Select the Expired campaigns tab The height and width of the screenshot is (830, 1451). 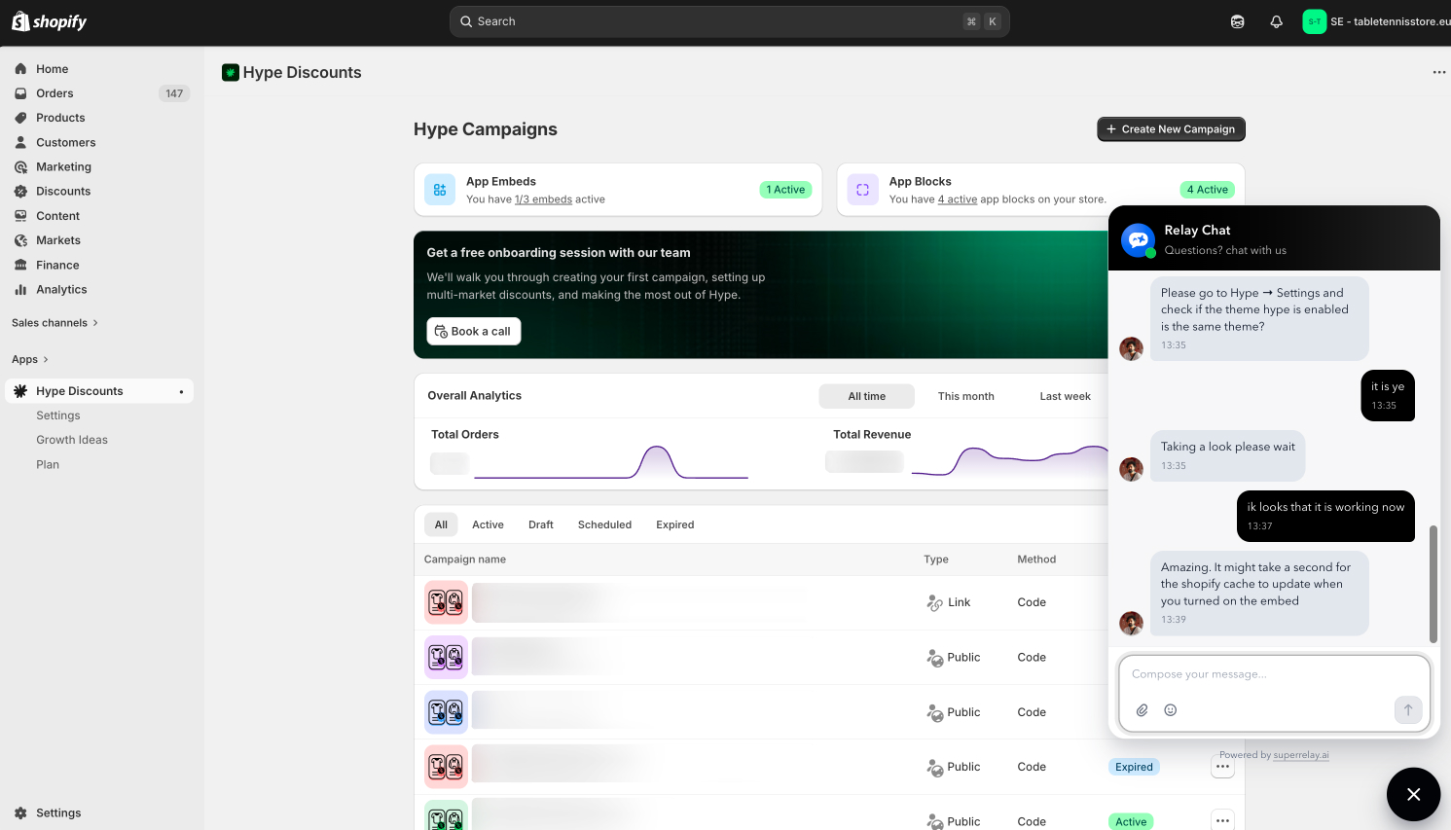point(674,524)
